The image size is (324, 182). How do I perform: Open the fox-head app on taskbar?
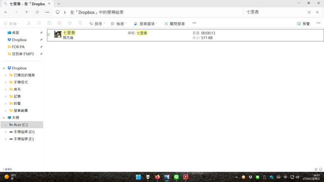pyautogui.click(x=148, y=177)
